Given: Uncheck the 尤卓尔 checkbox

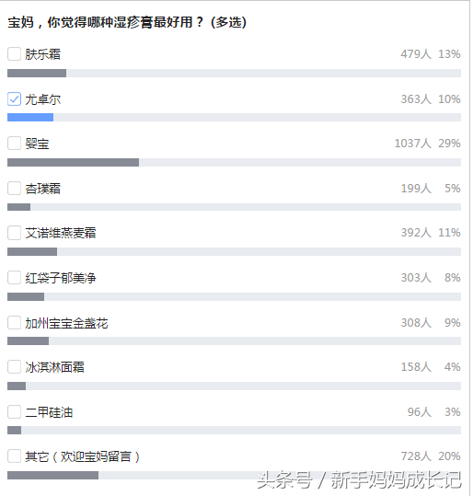Looking at the screenshot, I should 14,99.
